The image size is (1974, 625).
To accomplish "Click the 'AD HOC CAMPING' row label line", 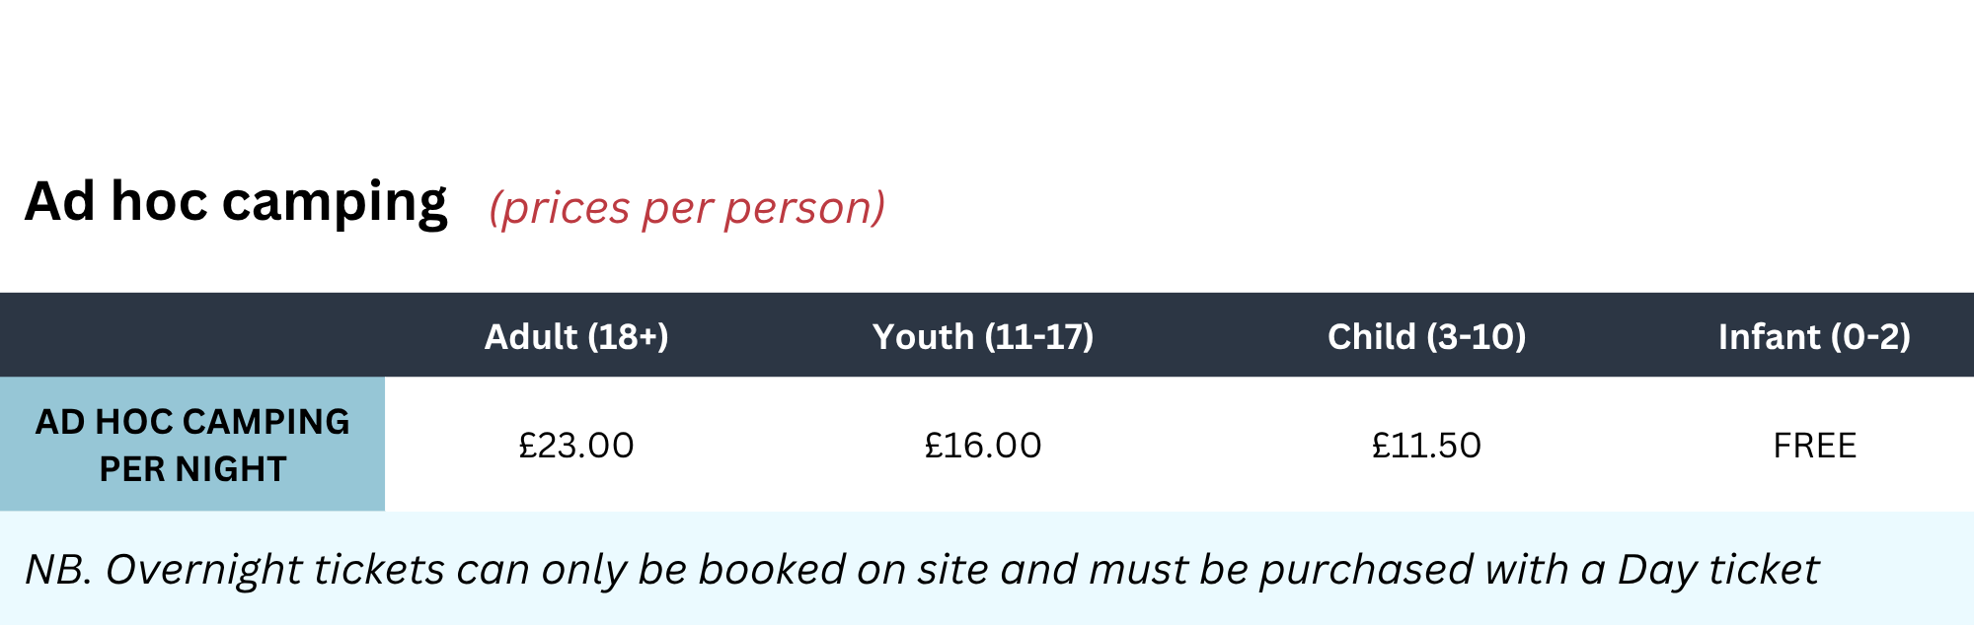I will pyautogui.click(x=192, y=422).
